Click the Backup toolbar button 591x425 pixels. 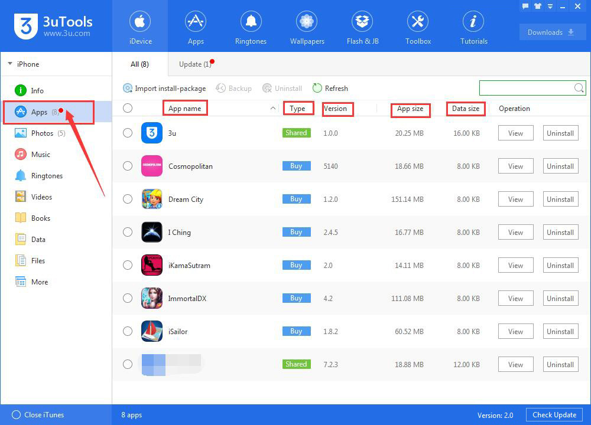pyautogui.click(x=233, y=88)
